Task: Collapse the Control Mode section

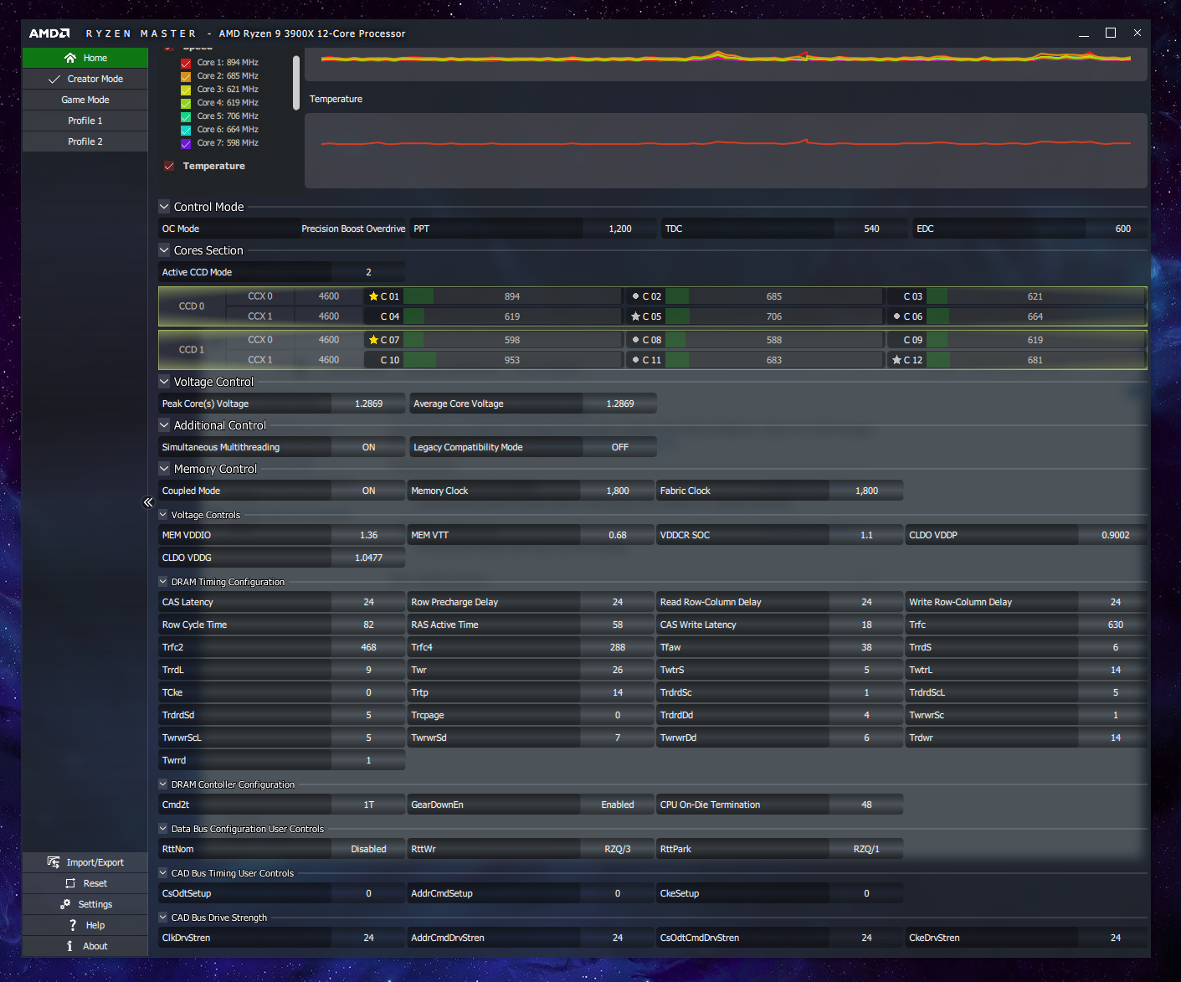Action: [x=164, y=207]
